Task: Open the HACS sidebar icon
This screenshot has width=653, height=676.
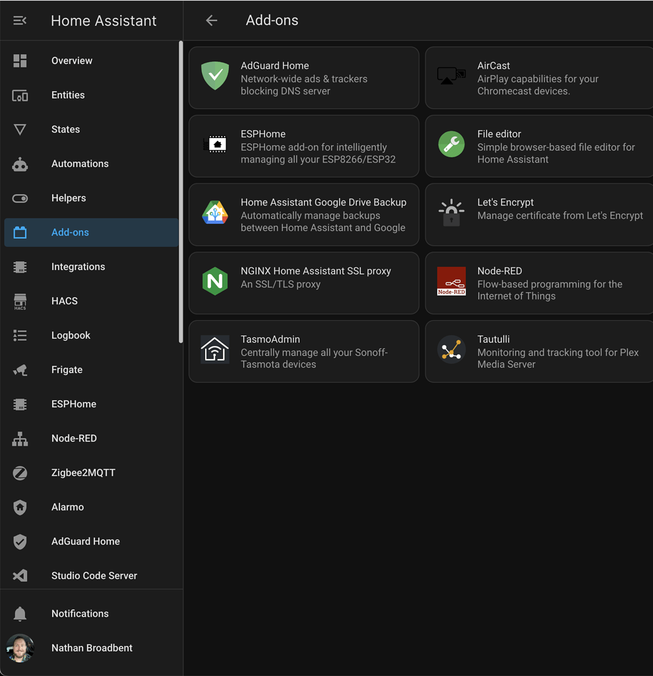Action: (20, 301)
